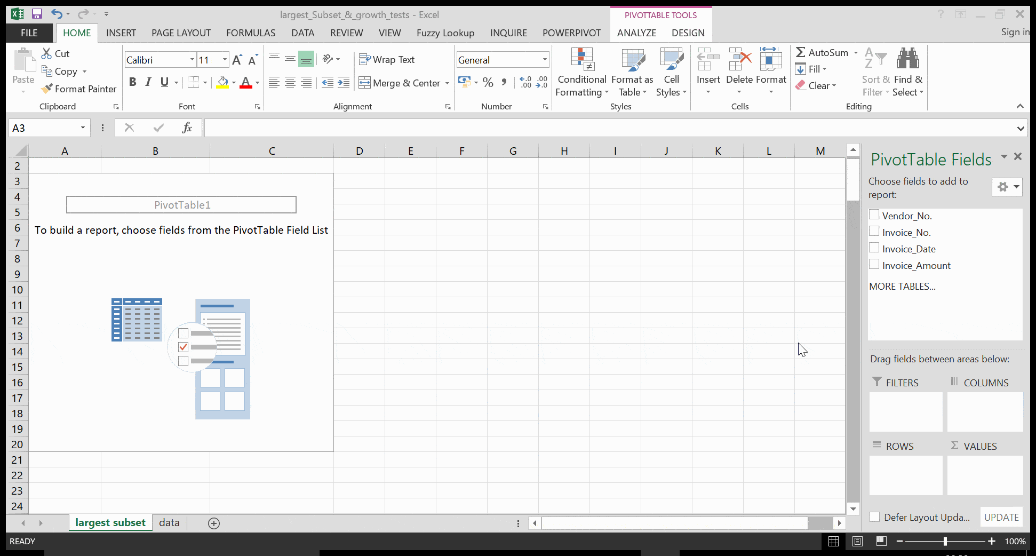Apply the red Font Color swatch
The image size is (1036, 556).
click(246, 82)
